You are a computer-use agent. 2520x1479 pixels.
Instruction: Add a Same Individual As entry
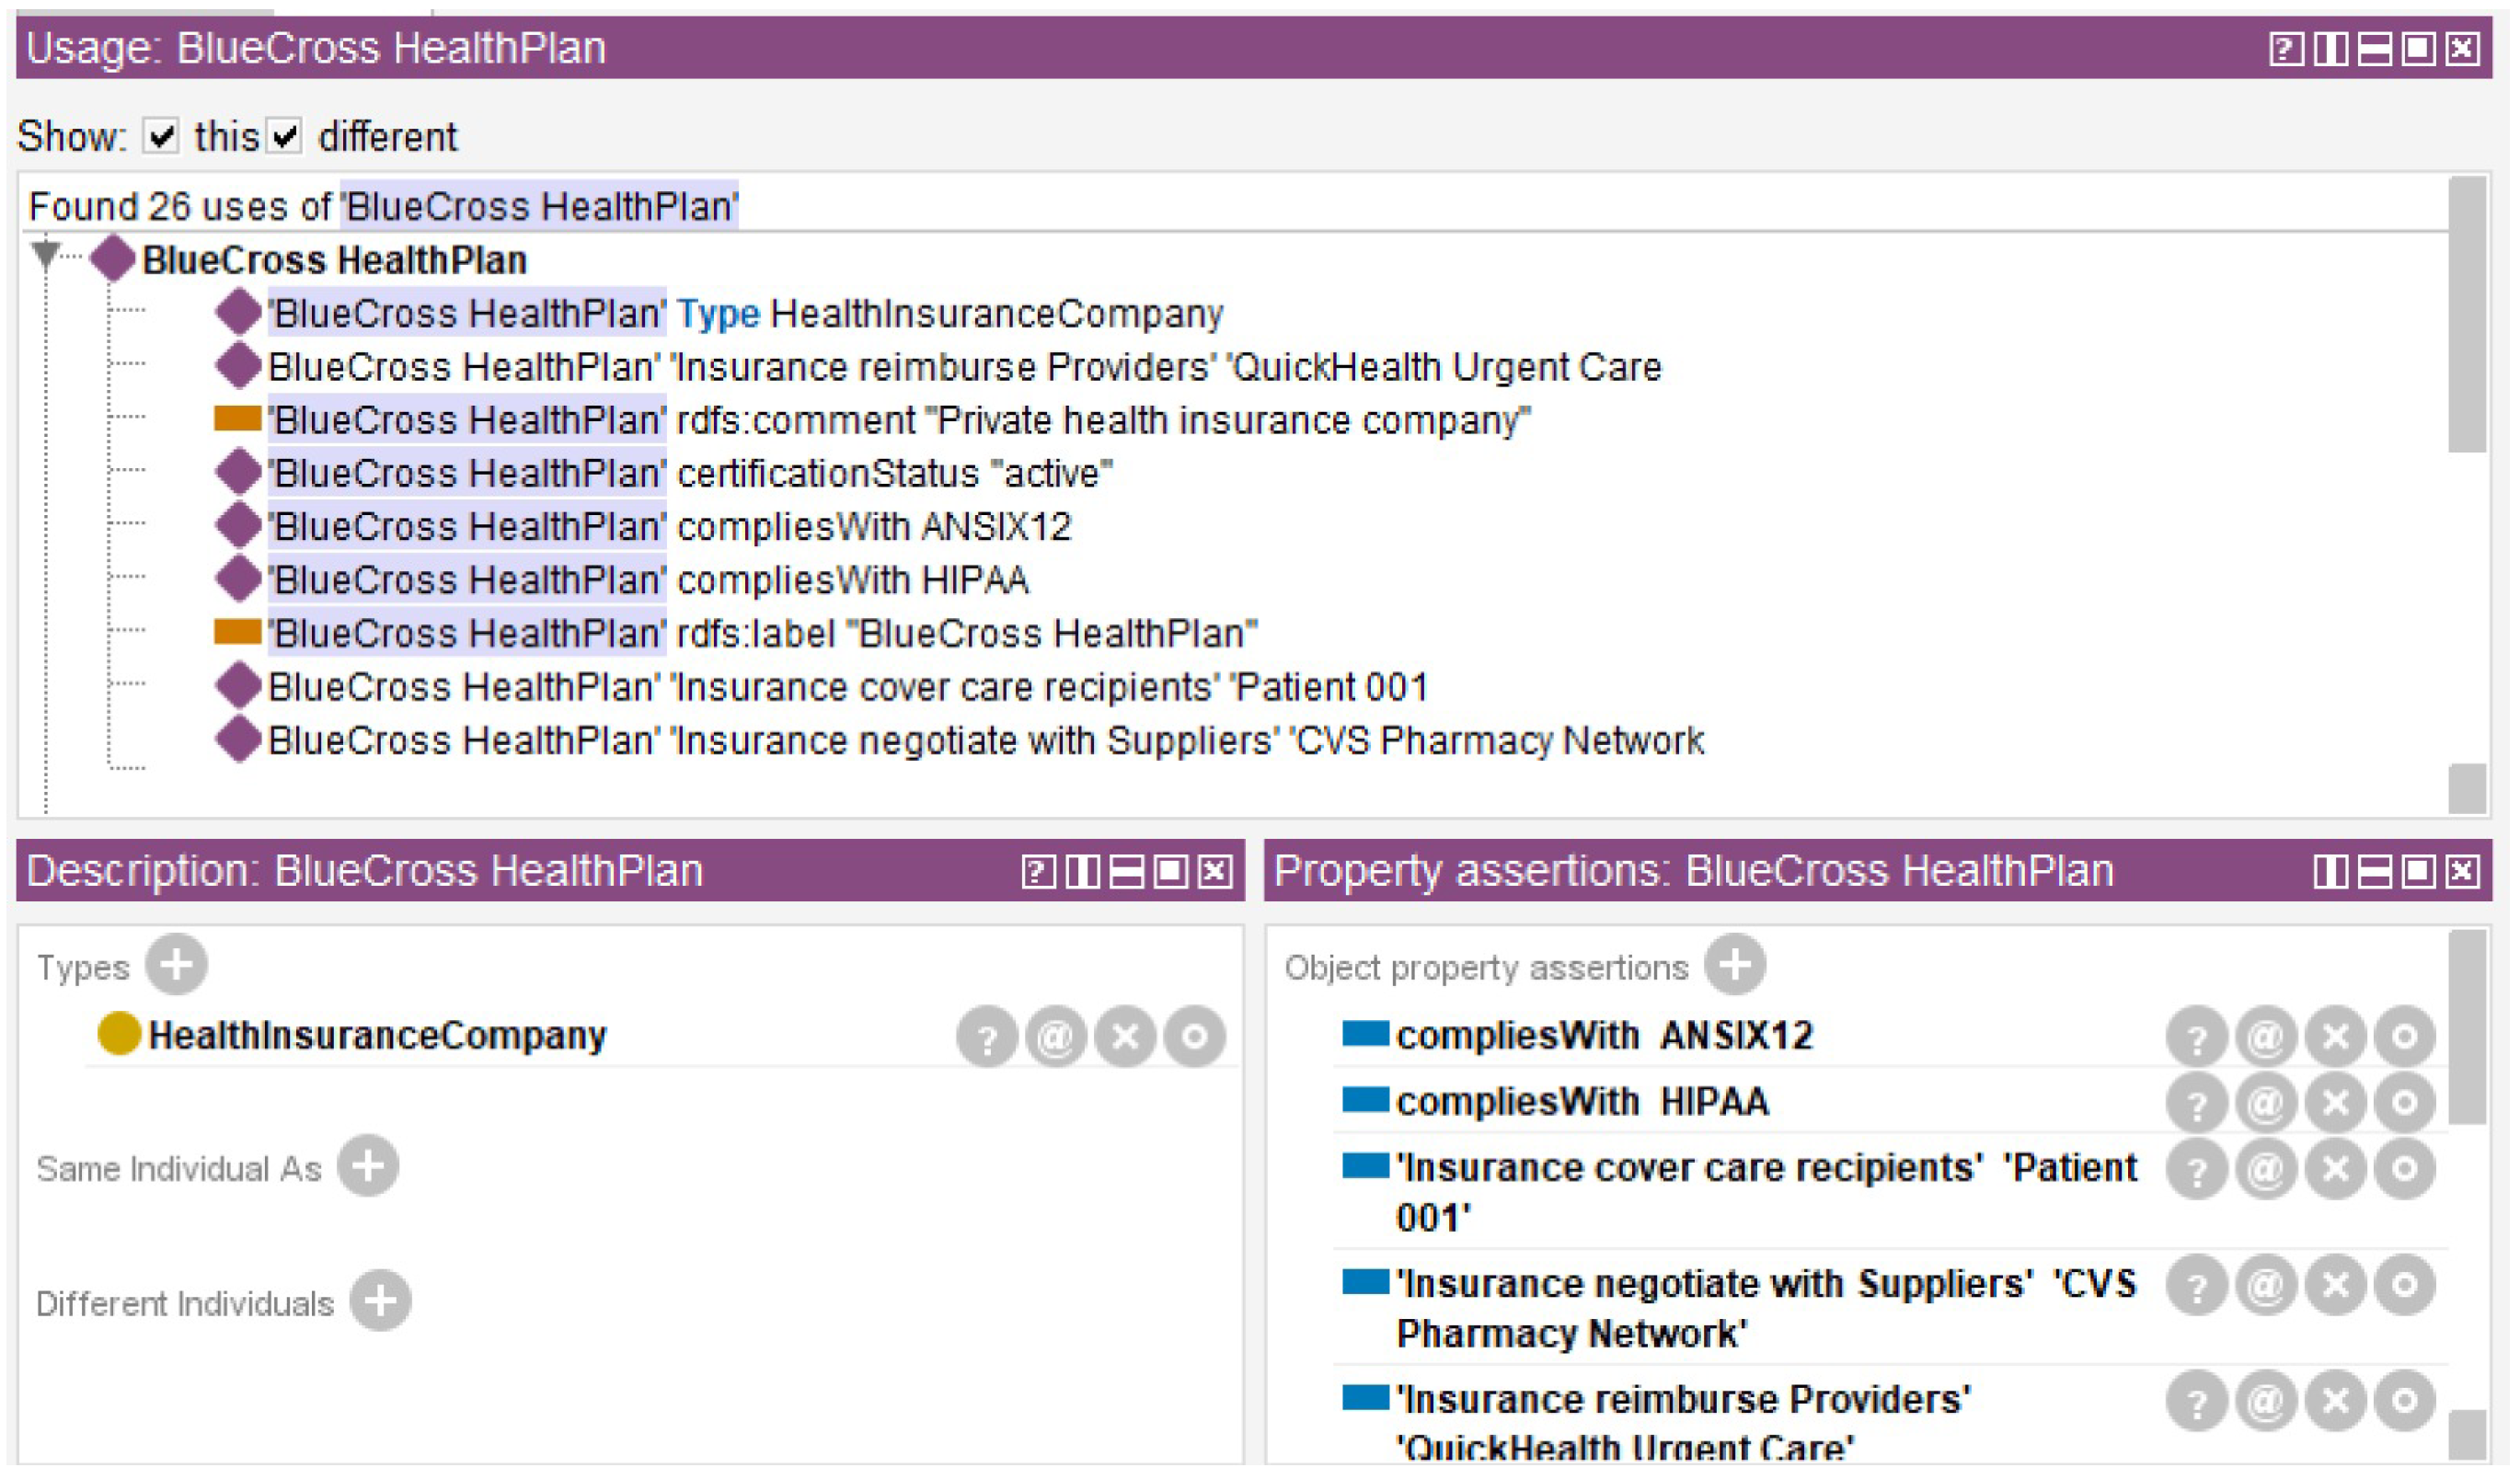tap(368, 1167)
